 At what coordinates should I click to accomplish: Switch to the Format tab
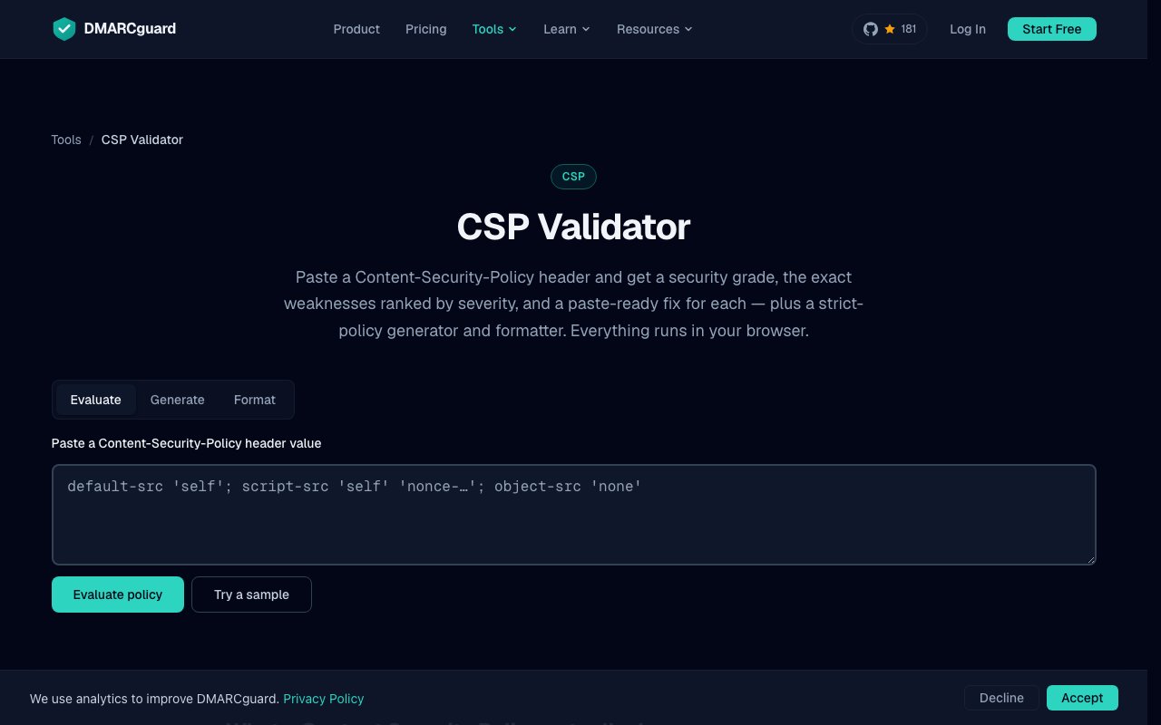pos(255,400)
